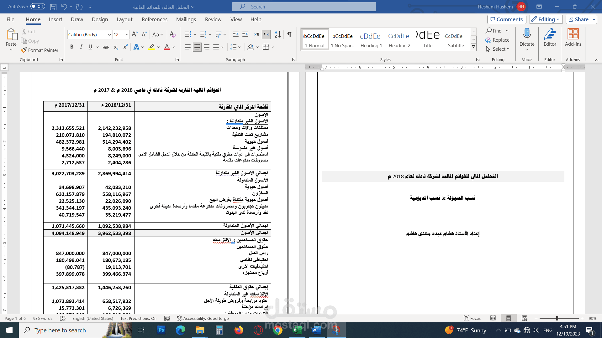This screenshot has height=338, width=602.
Task: Apply the Title style
Action: 428,39
